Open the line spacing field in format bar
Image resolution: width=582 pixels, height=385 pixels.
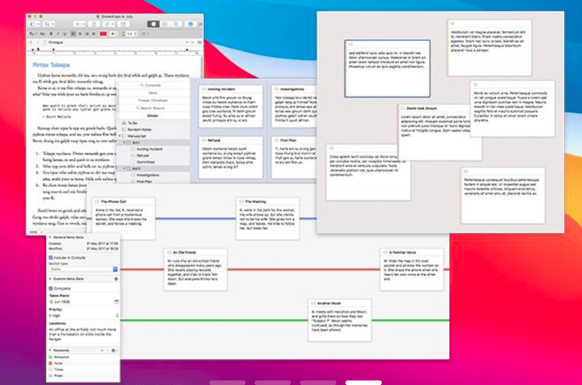coord(132,34)
